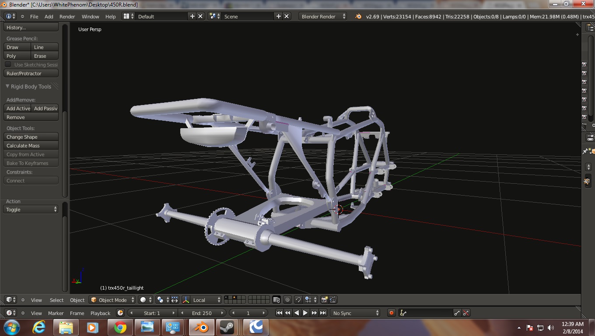The height and width of the screenshot is (336, 595).
Task: Play the animation forward
Action: [x=305, y=313]
